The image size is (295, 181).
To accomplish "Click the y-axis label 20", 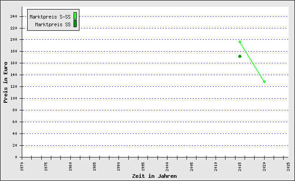I will [15, 145].
